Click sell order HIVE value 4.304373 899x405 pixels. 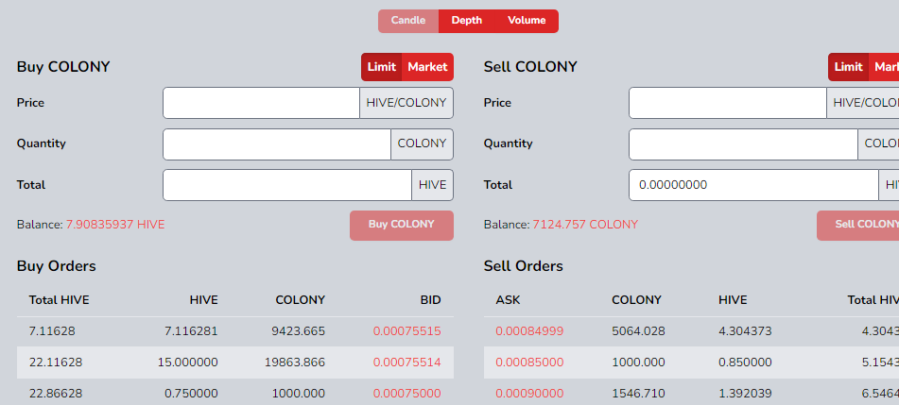(745, 331)
